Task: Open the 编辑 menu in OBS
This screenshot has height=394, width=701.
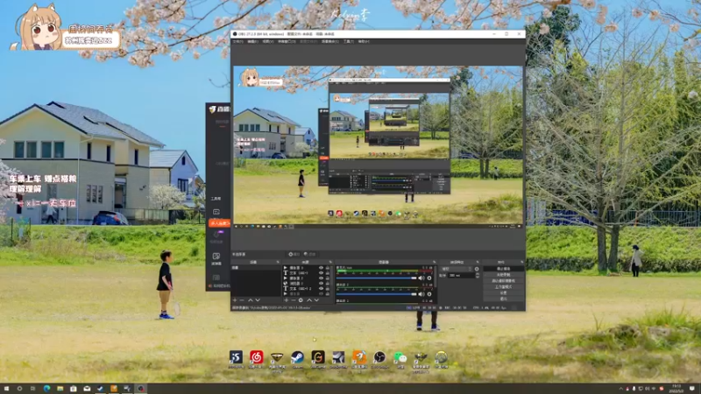Action: click(x=253, y=41)
